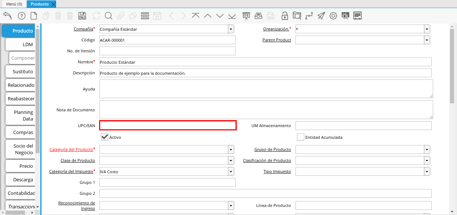Image resolution: width=457 pixels, height=215 pixels.
Task: Expand the Tipo Impuesto dropdown
Action: click(427, 171)
